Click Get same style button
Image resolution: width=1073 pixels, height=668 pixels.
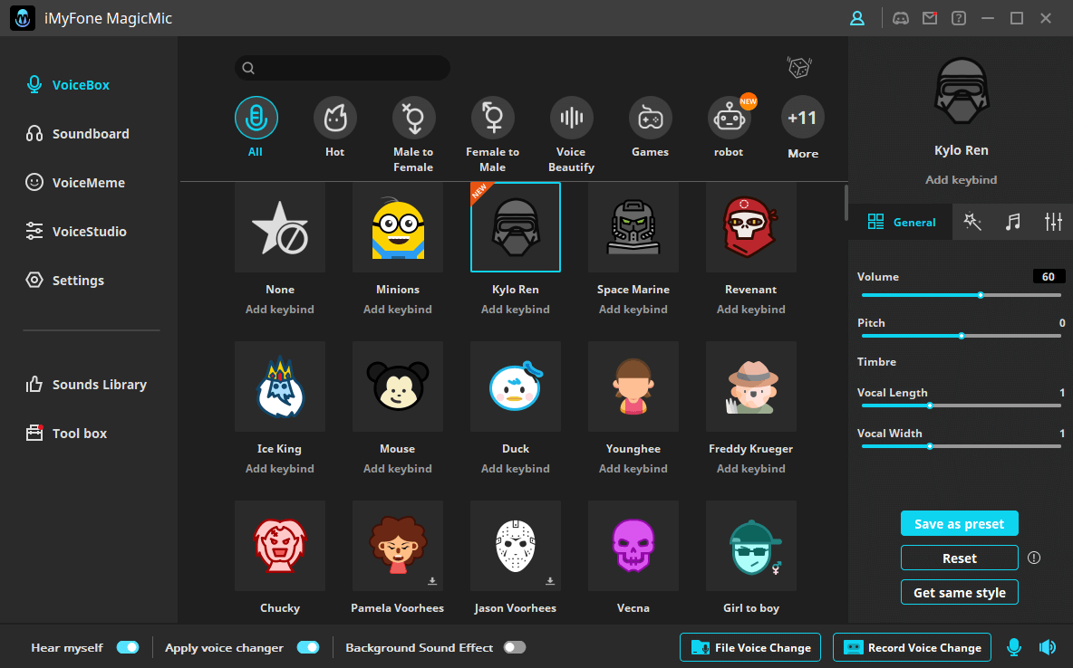[x=960, y=592]
